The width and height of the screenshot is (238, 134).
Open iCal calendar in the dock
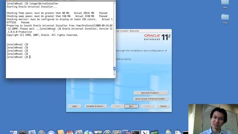(70, 132)
